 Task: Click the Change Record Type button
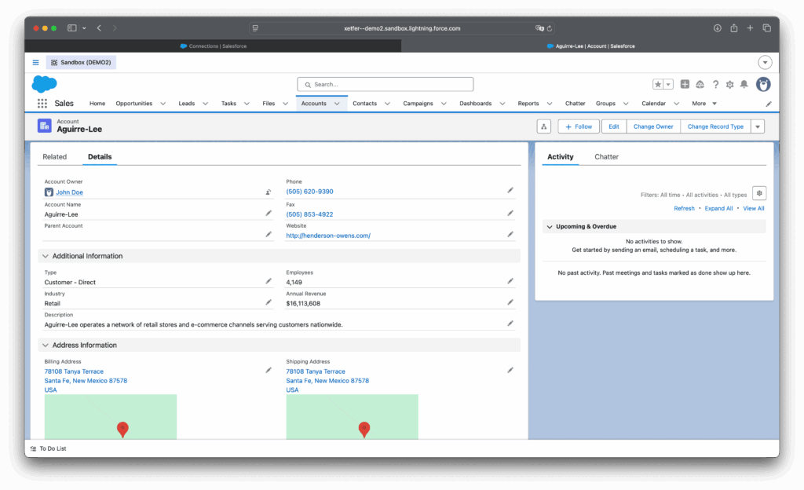[714, 126]
